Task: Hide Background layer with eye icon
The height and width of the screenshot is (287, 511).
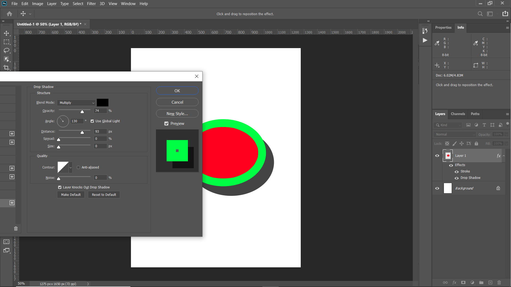Action: click(x=438, y=188)
